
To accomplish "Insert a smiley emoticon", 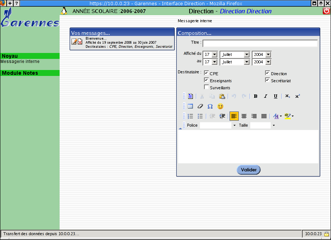I will 220,106.
